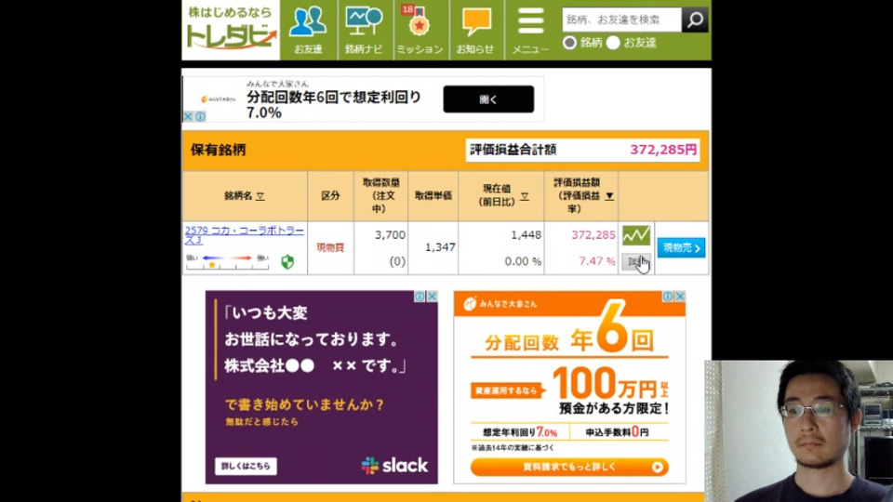This screenshot has height=502, width=893.
Task: Open the green chart icon for 2579
Action: (636, 235)
